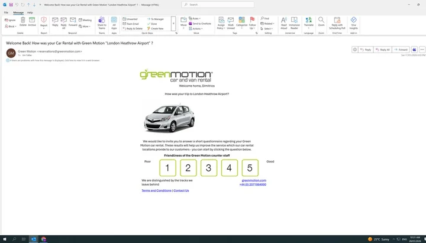This screenshot has width=426, height=243.
Task: Open All Apps in the ribbon
Action: pos(114,23)
